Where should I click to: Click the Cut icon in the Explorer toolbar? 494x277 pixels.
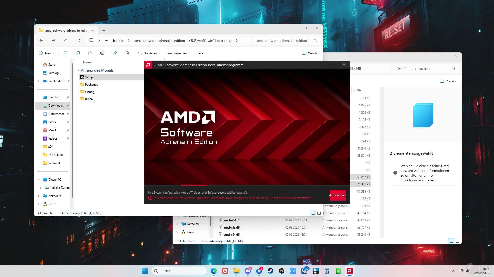coord(65,53)
